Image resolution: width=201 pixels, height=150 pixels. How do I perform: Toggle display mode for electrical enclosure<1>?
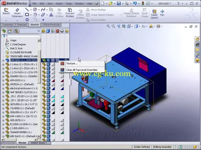point(48,88)
